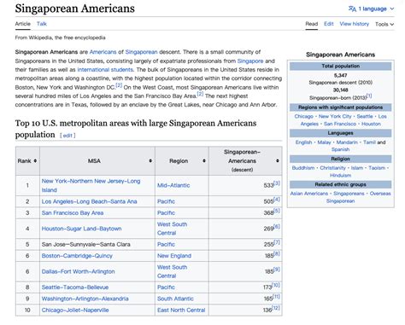Click the section edit link

[x=67, y=136]
